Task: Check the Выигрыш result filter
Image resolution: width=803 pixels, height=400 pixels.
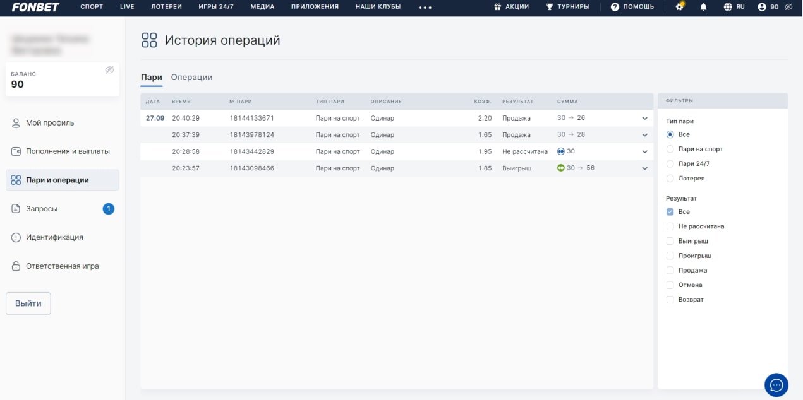Action: coord(670,241)
